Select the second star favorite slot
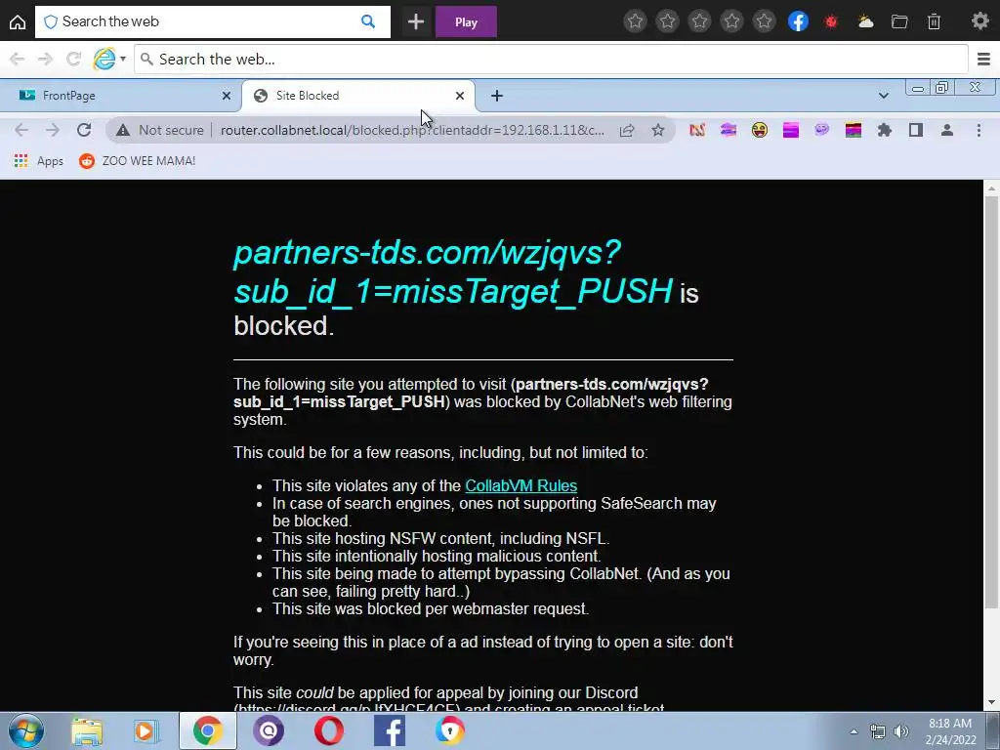This screenshot has width=1000, height=750. (668, 21)
